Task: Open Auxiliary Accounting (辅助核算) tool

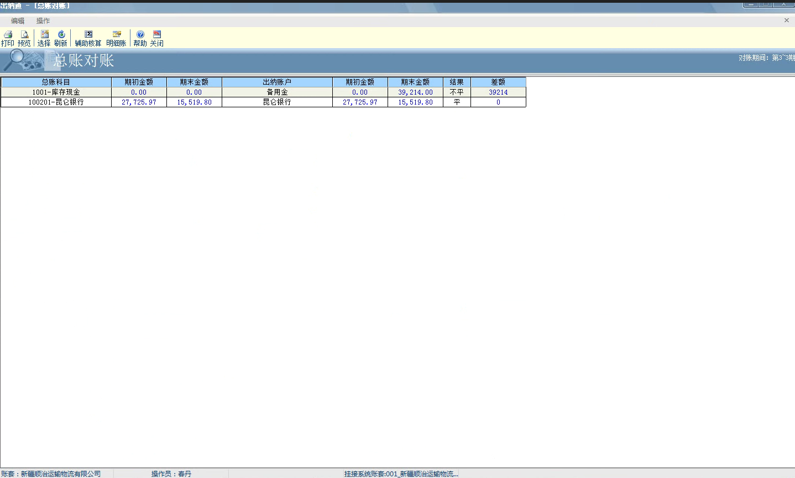Action: point(88,38)
